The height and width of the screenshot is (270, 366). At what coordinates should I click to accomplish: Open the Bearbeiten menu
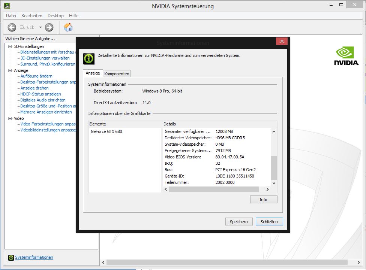pos(32,16)
